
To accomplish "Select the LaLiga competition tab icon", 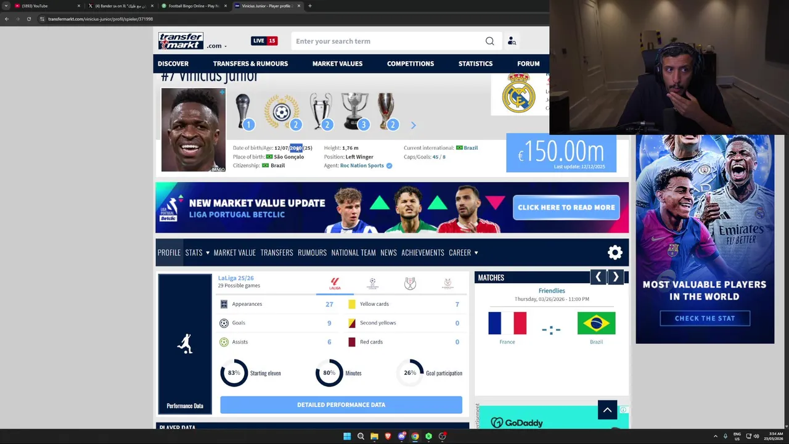I will [x=335, y=284].
